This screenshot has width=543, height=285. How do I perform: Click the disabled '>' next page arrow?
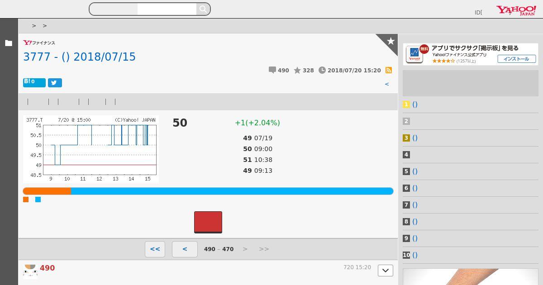click(x=245, y=249)
